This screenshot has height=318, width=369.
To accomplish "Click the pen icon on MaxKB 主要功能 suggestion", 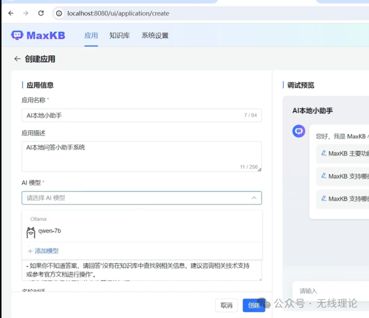I will [323, 154].
